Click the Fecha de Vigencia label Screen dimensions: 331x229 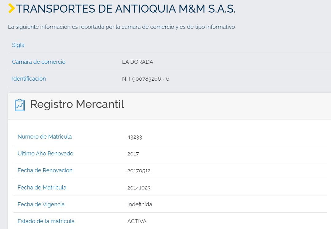41,204
